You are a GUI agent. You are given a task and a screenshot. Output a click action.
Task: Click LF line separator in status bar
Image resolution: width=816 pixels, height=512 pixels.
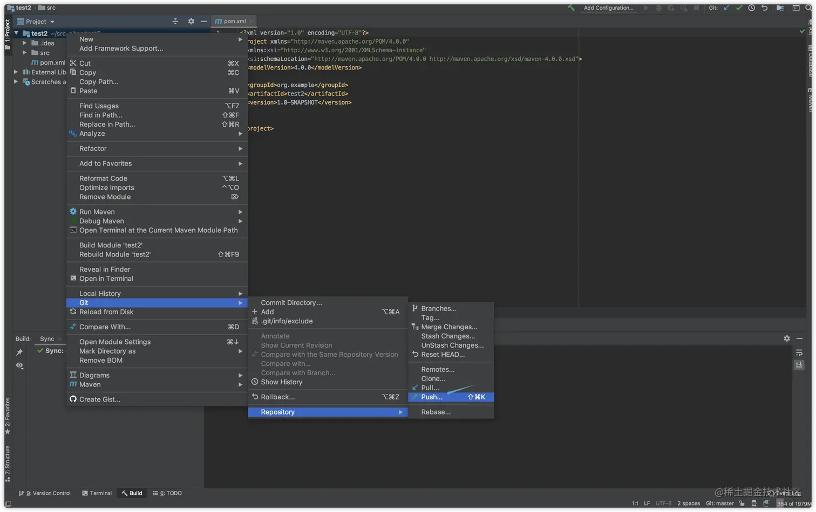pyautogui.click(x=647, y=503)
